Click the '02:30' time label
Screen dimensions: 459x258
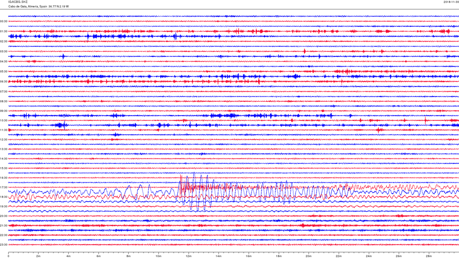click(x=4, y=42)
